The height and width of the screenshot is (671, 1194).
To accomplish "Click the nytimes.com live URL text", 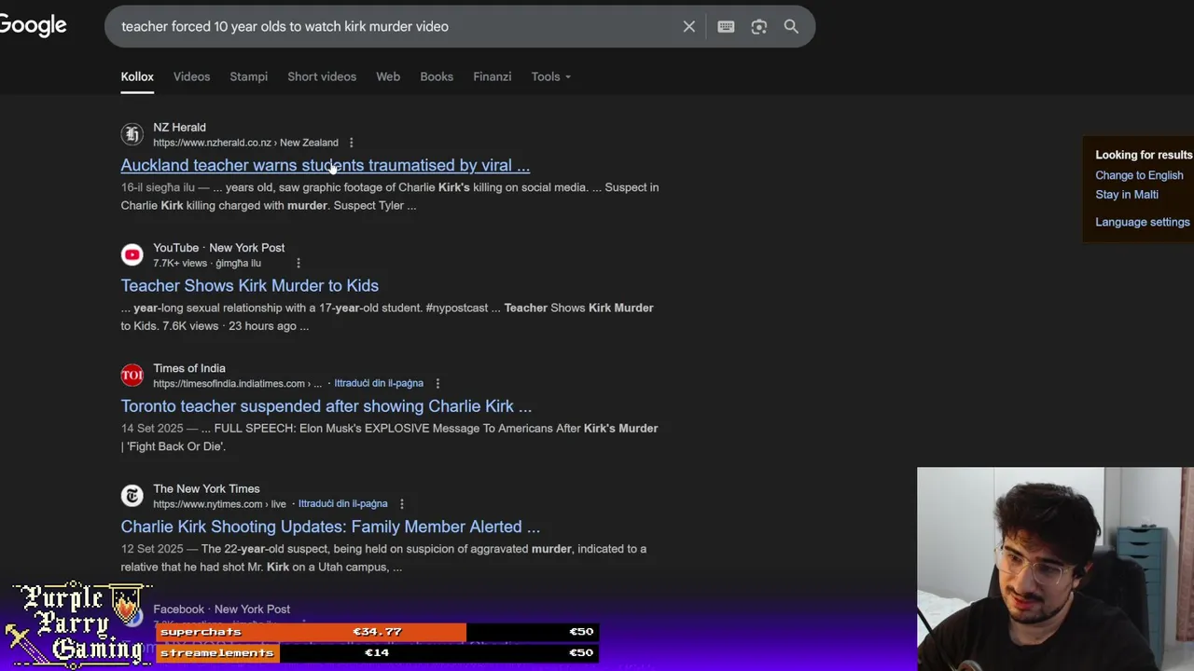I will (219, 503).
